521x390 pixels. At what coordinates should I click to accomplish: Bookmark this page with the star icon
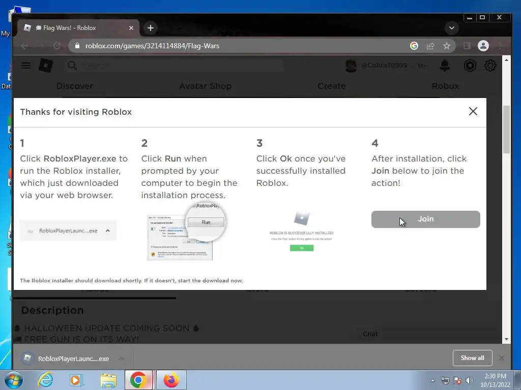point(447,46)
